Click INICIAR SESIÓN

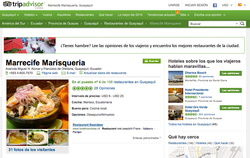(x=196, y=5)
